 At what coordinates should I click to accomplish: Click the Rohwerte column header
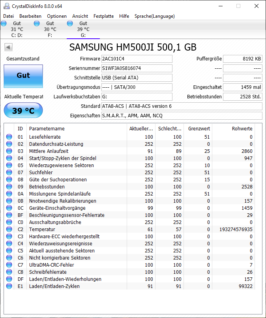pyautogui.click(x=233, y=128)
